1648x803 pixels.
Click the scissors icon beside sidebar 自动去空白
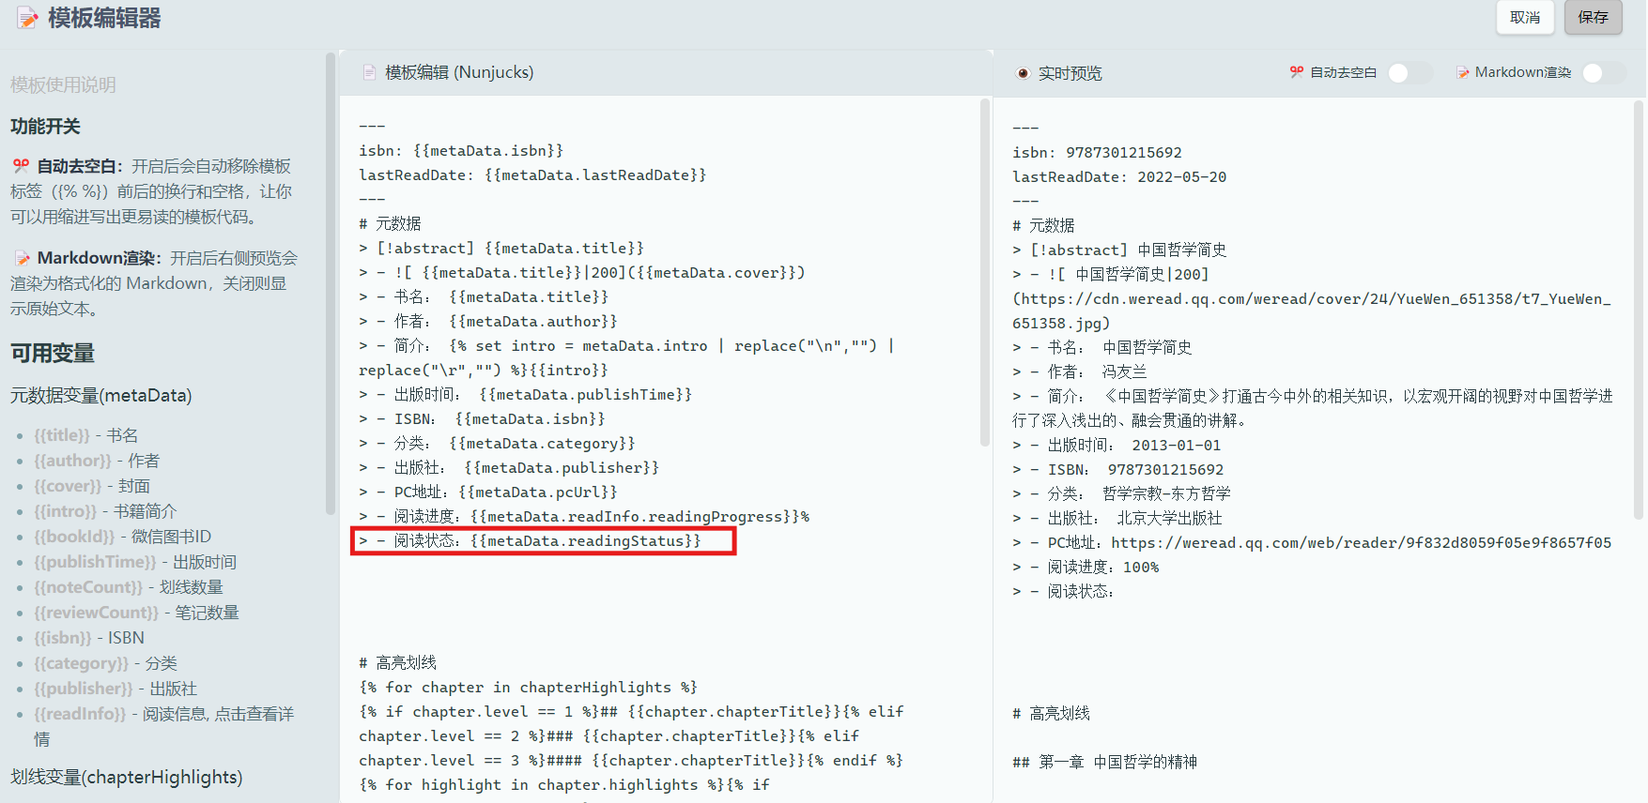click(x=21, y=166)
